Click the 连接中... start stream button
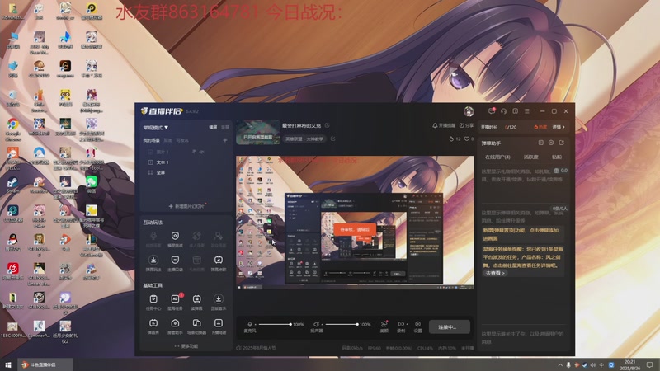 click(449, 326)
